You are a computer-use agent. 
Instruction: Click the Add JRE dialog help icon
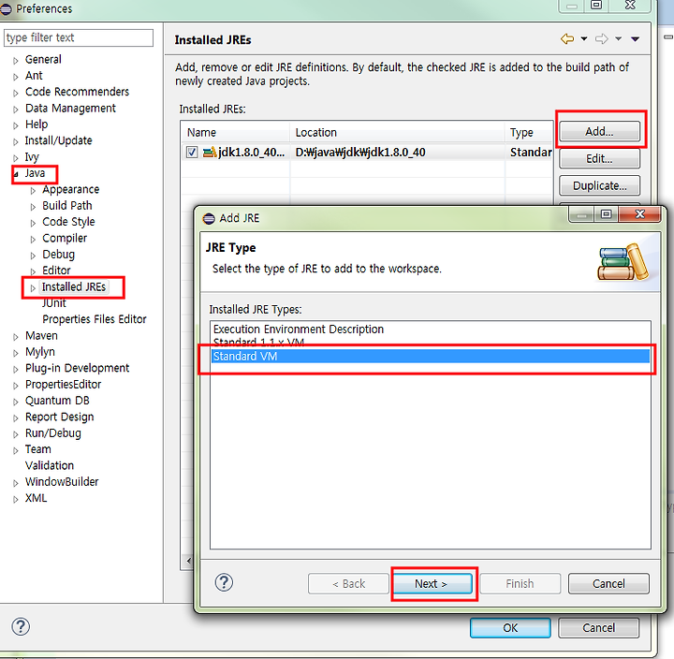point(224,582)
